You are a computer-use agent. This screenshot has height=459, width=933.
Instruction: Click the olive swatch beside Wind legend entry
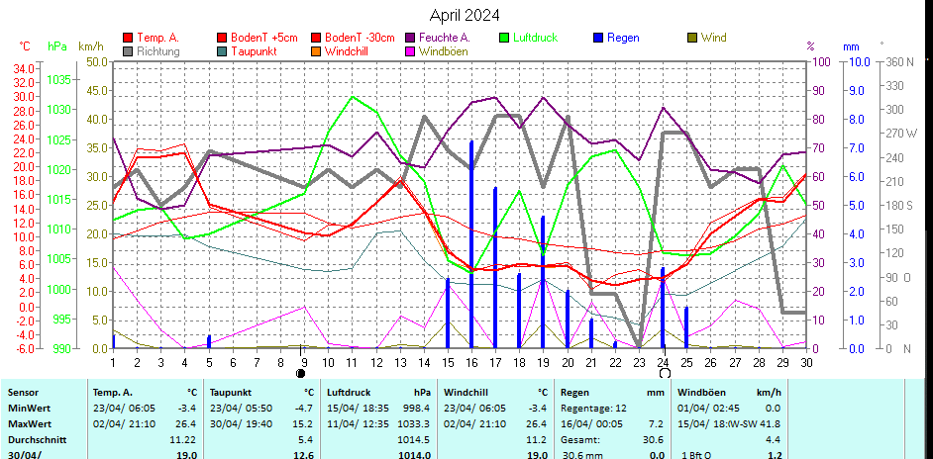click(692, 38)
